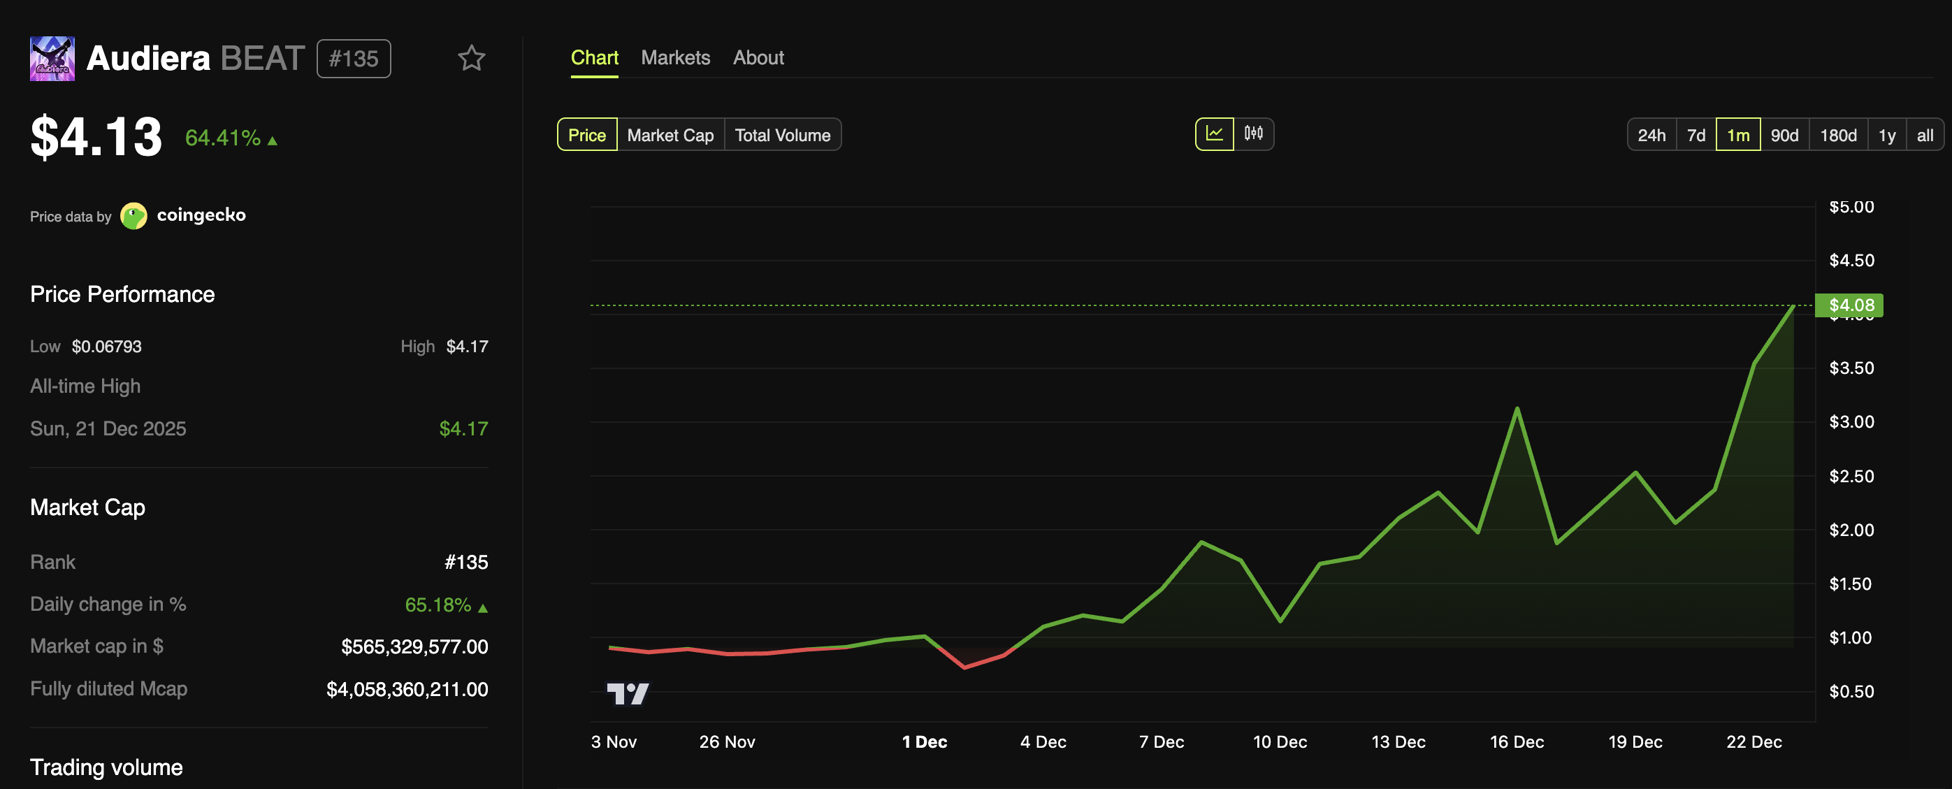1952x789 pixels.
Task: Select the line chart view icon
Action: [x=1215, y=133]
